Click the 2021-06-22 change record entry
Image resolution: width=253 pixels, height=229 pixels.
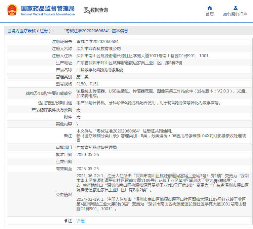tap(163, 183)
